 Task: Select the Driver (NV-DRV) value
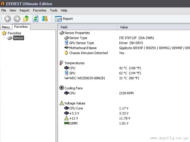pyautogui.click(x=131, y=43)
